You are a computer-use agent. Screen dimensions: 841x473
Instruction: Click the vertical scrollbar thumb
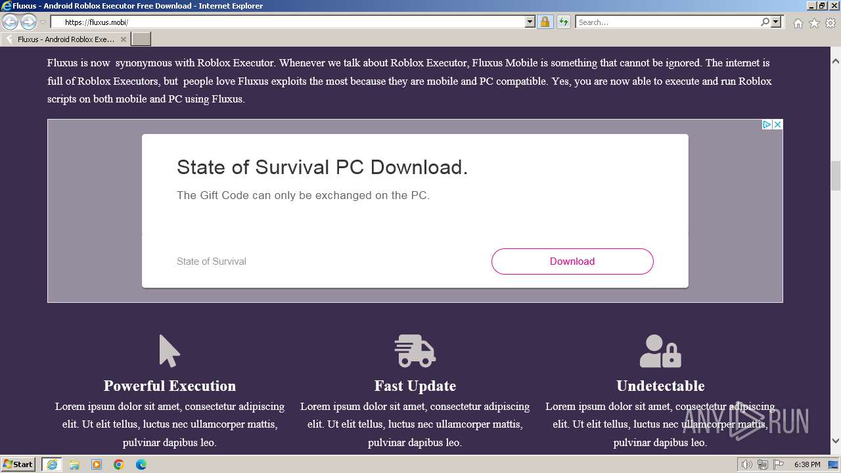coord(836,175)
